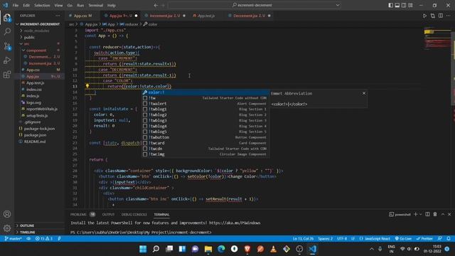The width and height of the screenshot is (455, 256).
Task: Open the Terminal menu
Action: tap(95, 5)
